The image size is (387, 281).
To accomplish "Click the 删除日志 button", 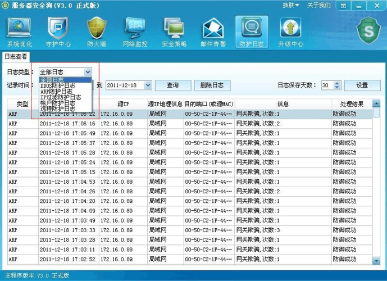I will 212,85.
